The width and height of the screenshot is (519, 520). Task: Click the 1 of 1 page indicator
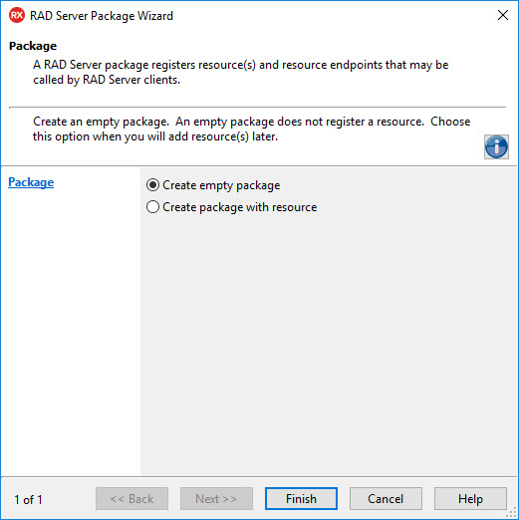point(28,499)
